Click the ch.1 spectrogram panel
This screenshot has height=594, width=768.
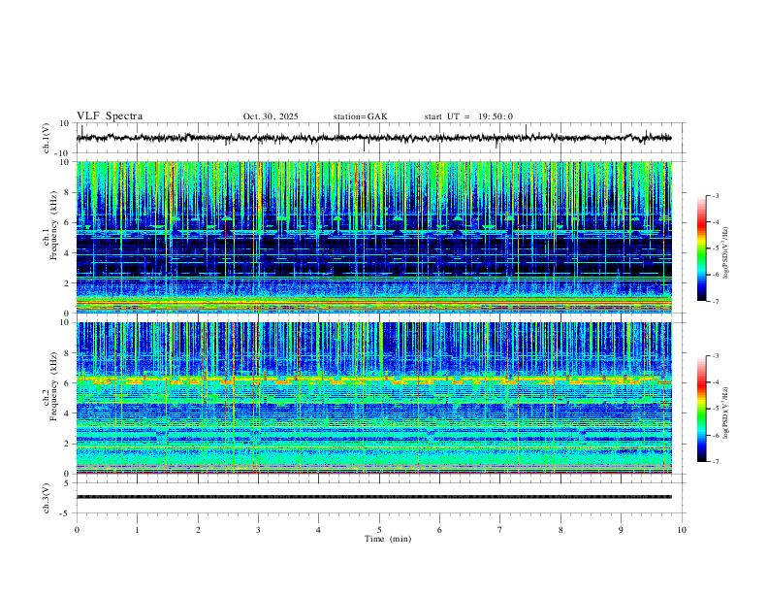click(373, 237)
